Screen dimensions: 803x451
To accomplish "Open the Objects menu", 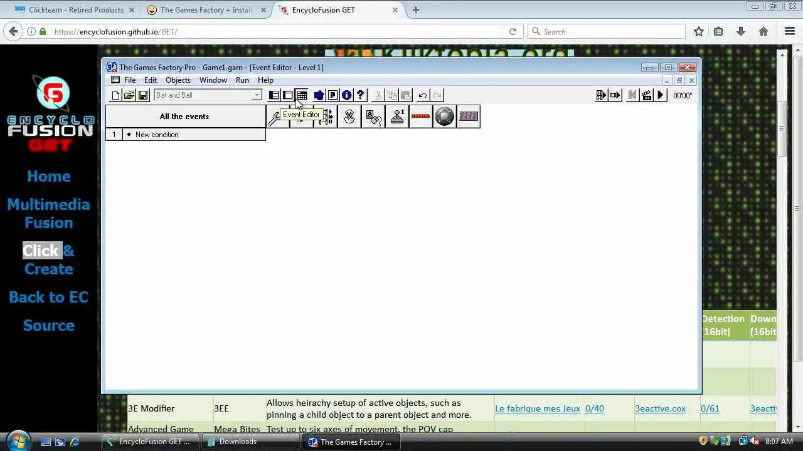I will pyautogui.click(x=178, y=80).
